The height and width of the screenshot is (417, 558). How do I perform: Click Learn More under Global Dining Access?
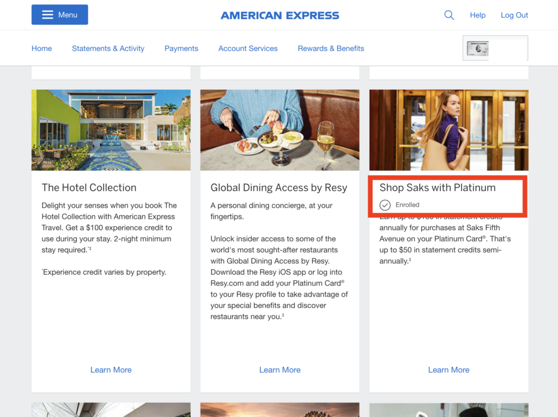click(280, 370)
